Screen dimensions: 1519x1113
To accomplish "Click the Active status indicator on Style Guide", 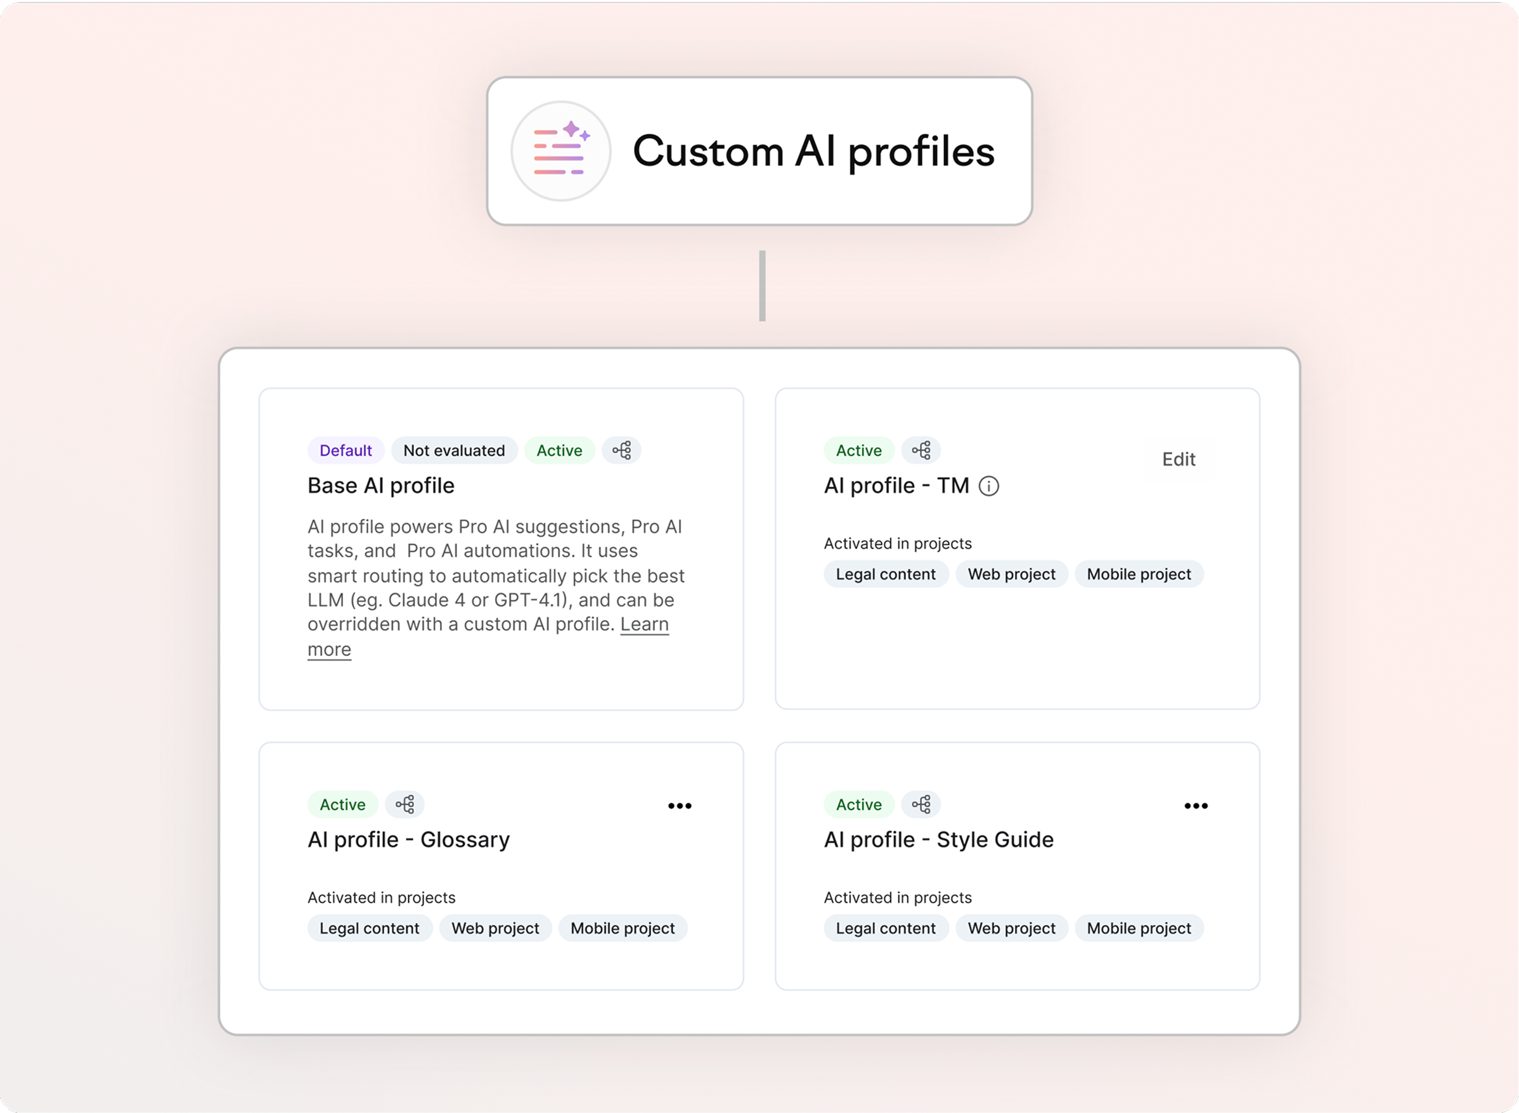I will point(858,804).
